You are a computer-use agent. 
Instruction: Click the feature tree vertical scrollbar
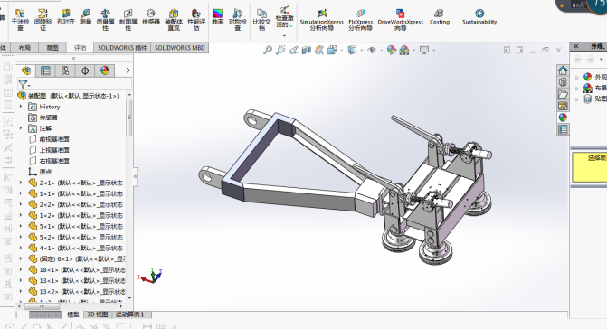(x=129, y=117)
